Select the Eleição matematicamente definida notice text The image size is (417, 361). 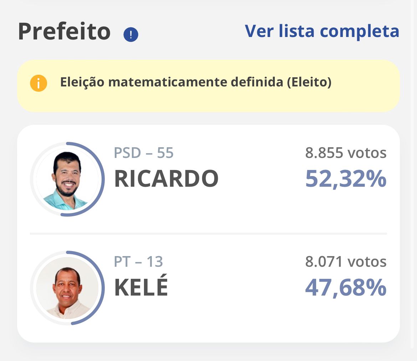pos(196,82)
